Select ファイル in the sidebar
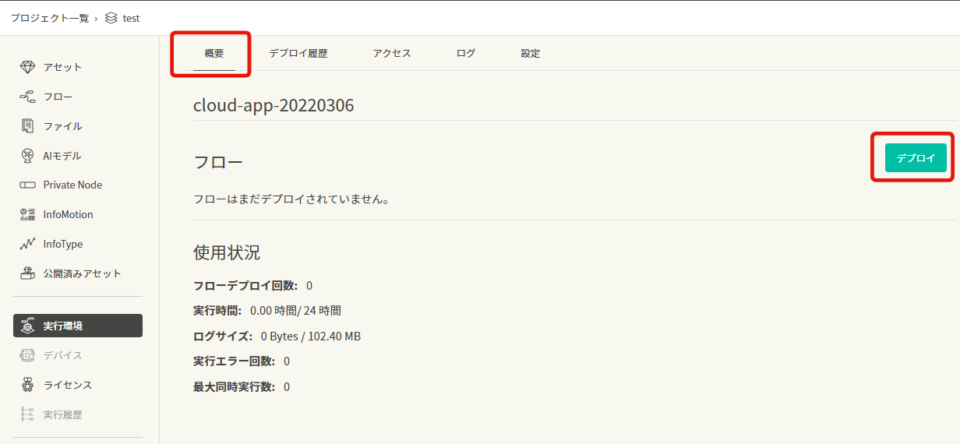Screen dimensions: 960x444 pyautogui.click(x=62, y=126)
